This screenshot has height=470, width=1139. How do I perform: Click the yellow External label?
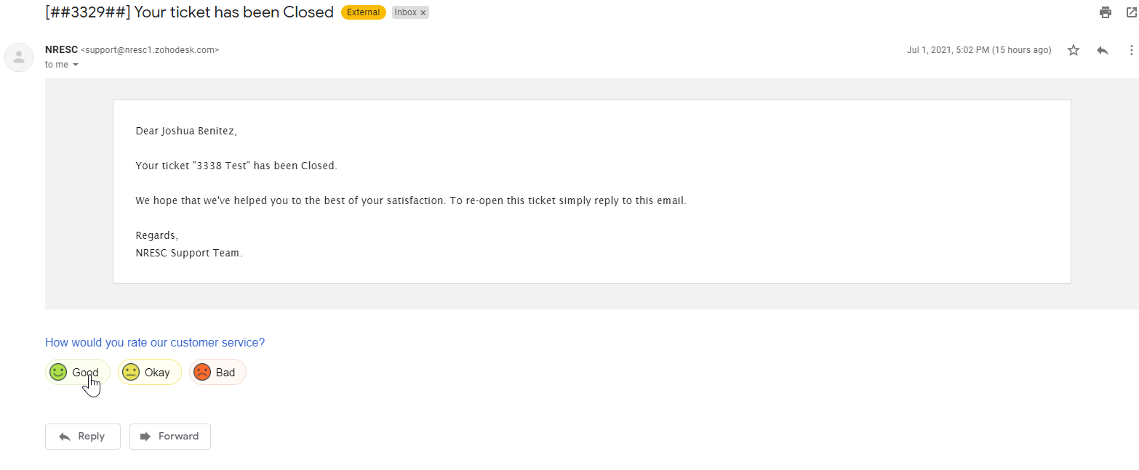coord(363,12)
